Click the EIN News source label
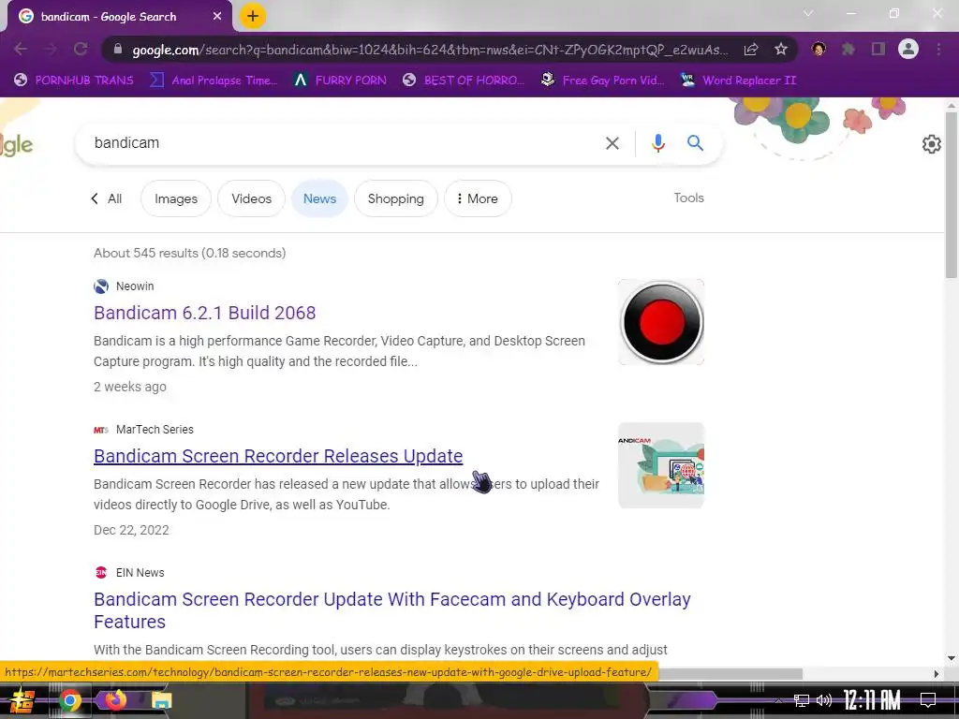Image resolution: width=959 pixels, height=719 pixels. click(x=140, y=573)
